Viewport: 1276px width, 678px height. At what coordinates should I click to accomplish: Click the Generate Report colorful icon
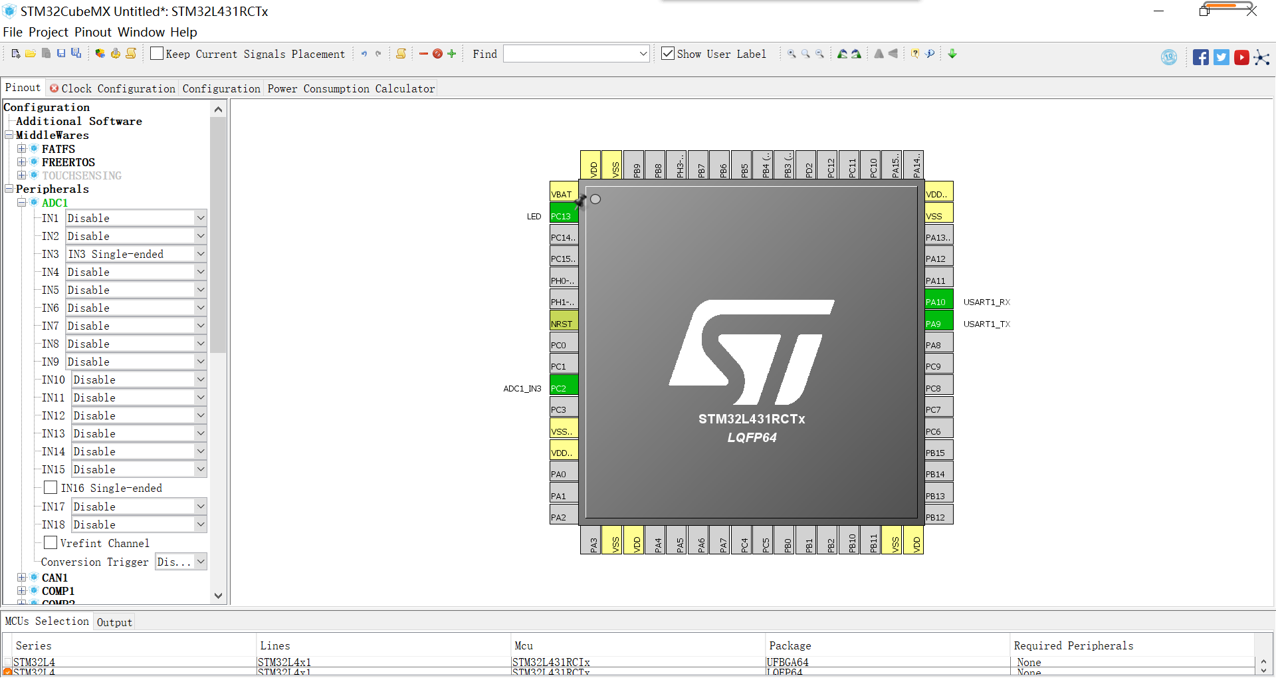pyautogui.click(x=100, y=54)
